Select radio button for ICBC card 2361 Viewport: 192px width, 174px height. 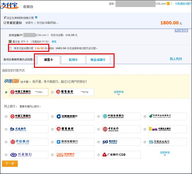[x=6, y=92]
